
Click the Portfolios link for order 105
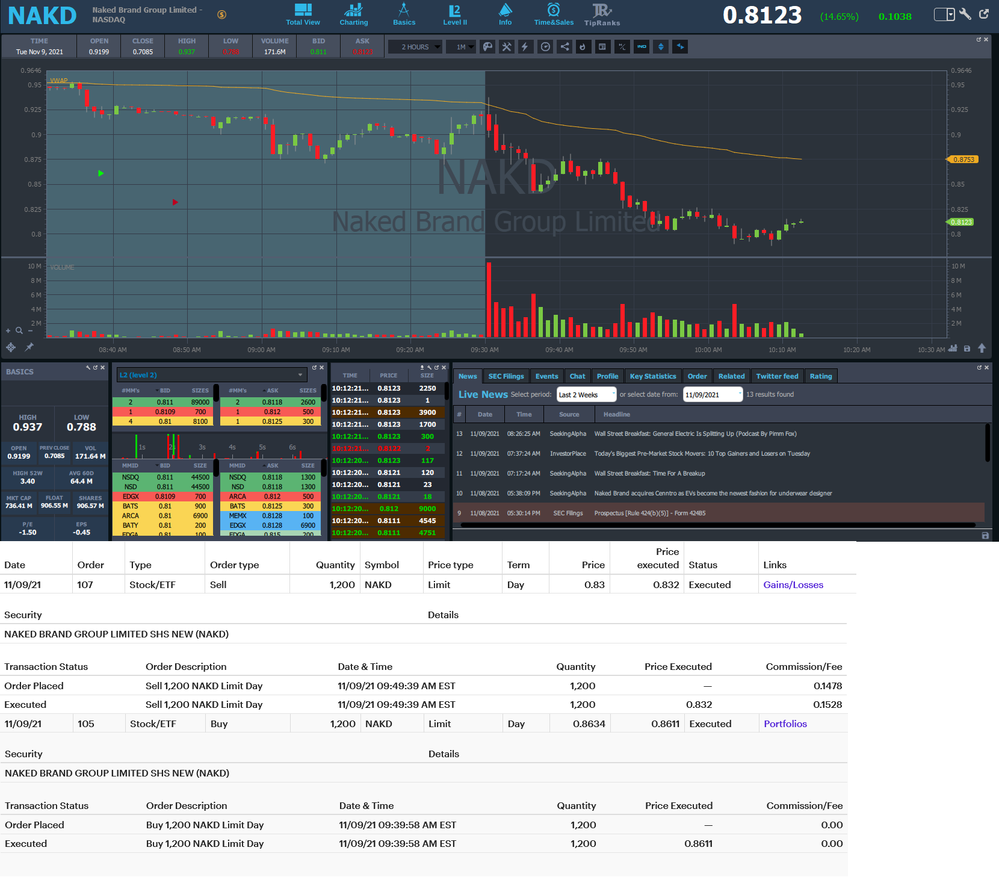pos(785,724)
